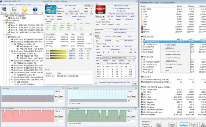Click the About info icon
206x127 pixels.
[x=35, y=10]
